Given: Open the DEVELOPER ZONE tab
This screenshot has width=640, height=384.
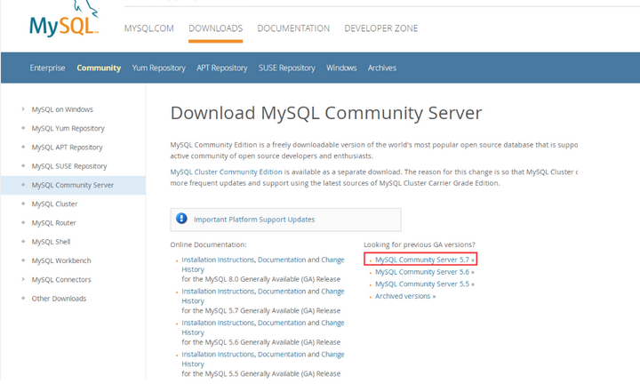Looking at the screenshot, I should pos(381,28).
